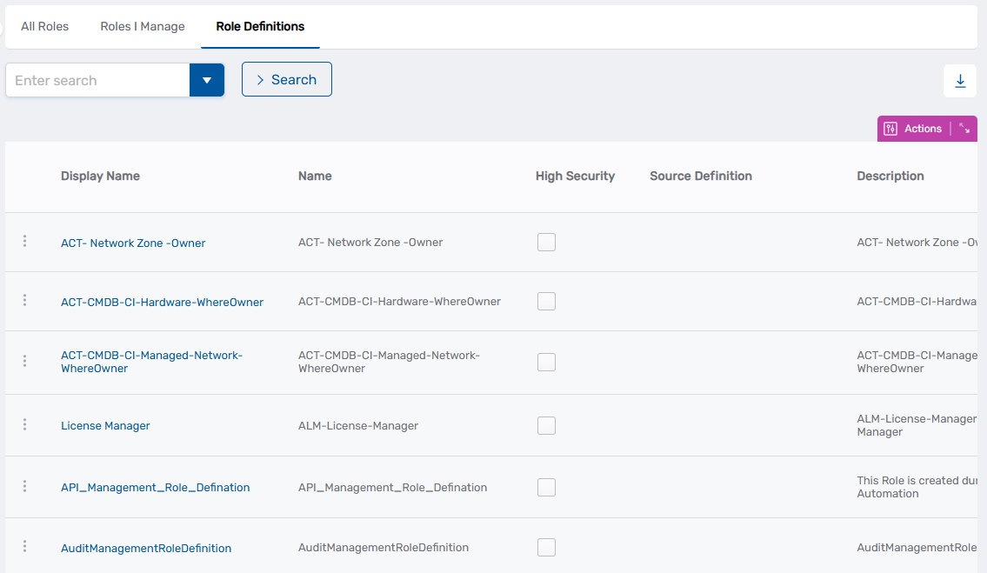987x573 pixels.
Task: Switch to the All Roles tab
Action: tap(44, 26)
